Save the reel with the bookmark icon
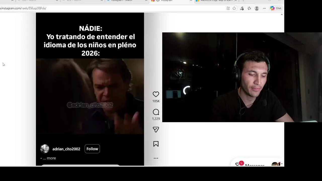 [x=156, y=144]
